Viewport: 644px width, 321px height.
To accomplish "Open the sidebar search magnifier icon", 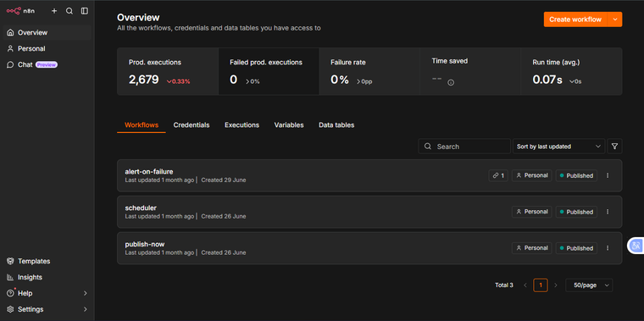I will (69, 11).
